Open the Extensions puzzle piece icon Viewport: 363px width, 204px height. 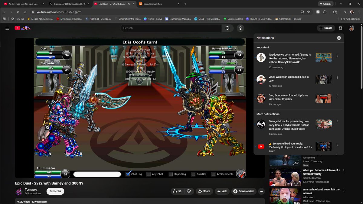coord(325,12)
